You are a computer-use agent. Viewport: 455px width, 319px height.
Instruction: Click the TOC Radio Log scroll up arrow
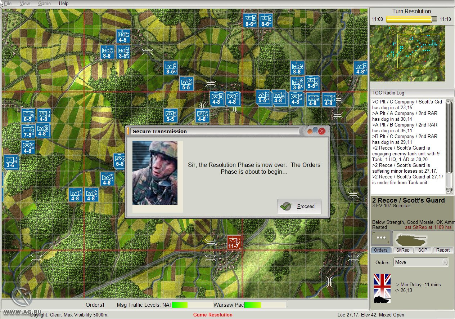click(449, 102)
